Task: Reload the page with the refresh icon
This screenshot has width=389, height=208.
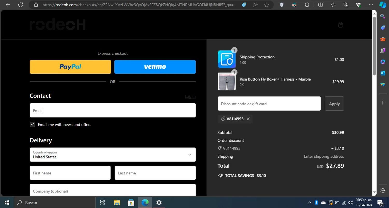Action: tap(20, 5)
